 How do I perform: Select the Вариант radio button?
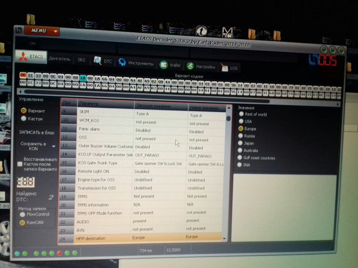(x=23, y=111)
